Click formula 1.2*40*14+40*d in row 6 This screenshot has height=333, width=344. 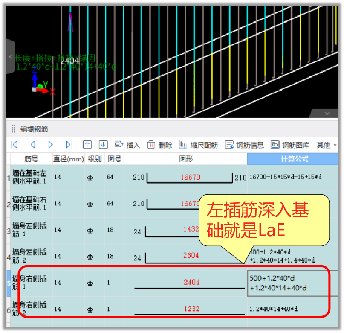[274, 309]
